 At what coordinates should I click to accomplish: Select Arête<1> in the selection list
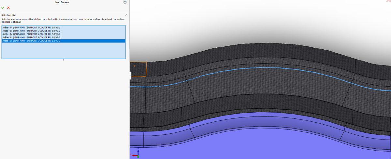[x=31, y=28]
